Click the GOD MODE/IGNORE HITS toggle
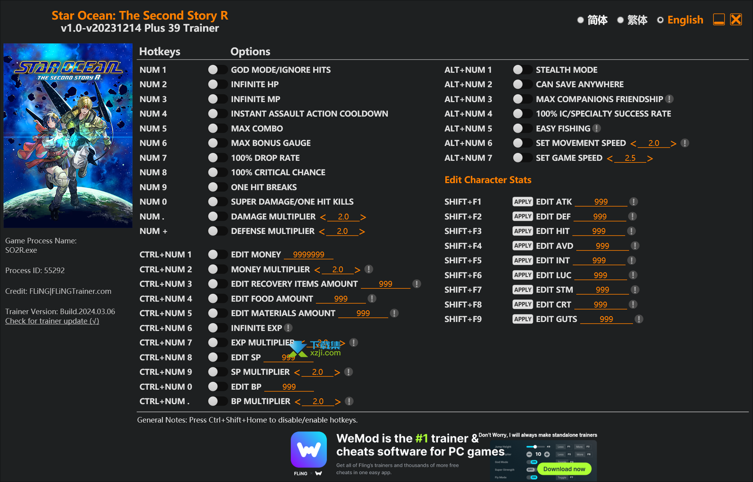753x482 pixels. (215, 70)
